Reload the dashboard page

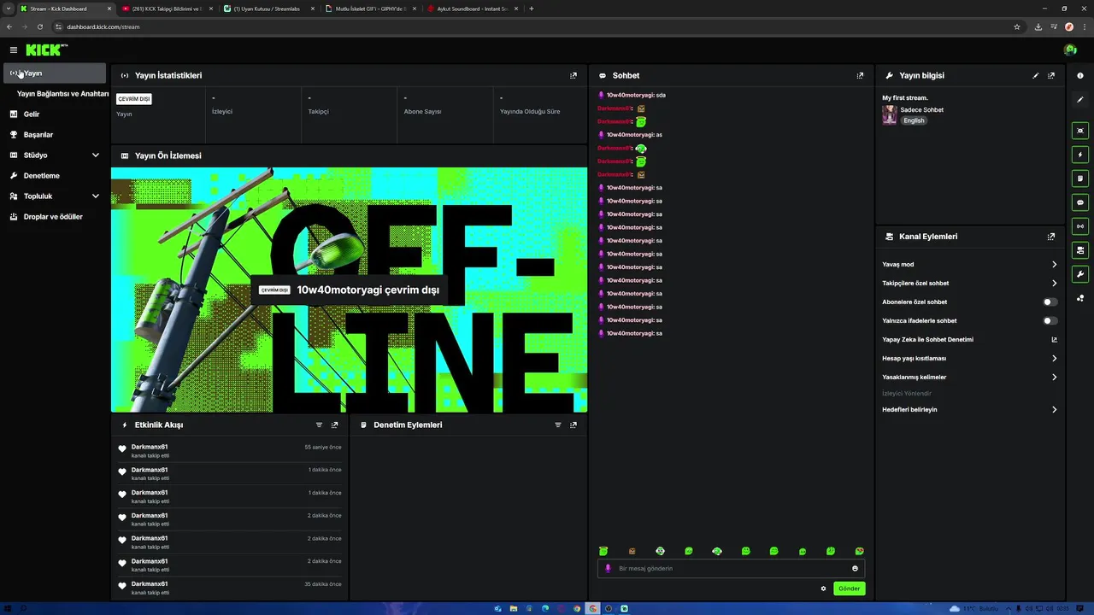[39, 26]
